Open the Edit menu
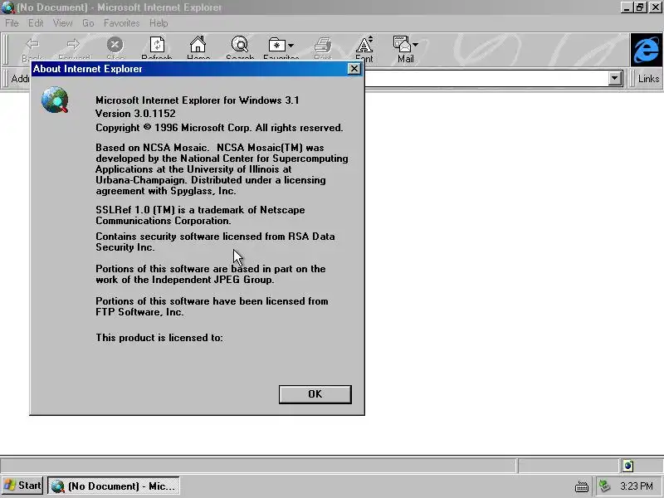 point(36,23)
